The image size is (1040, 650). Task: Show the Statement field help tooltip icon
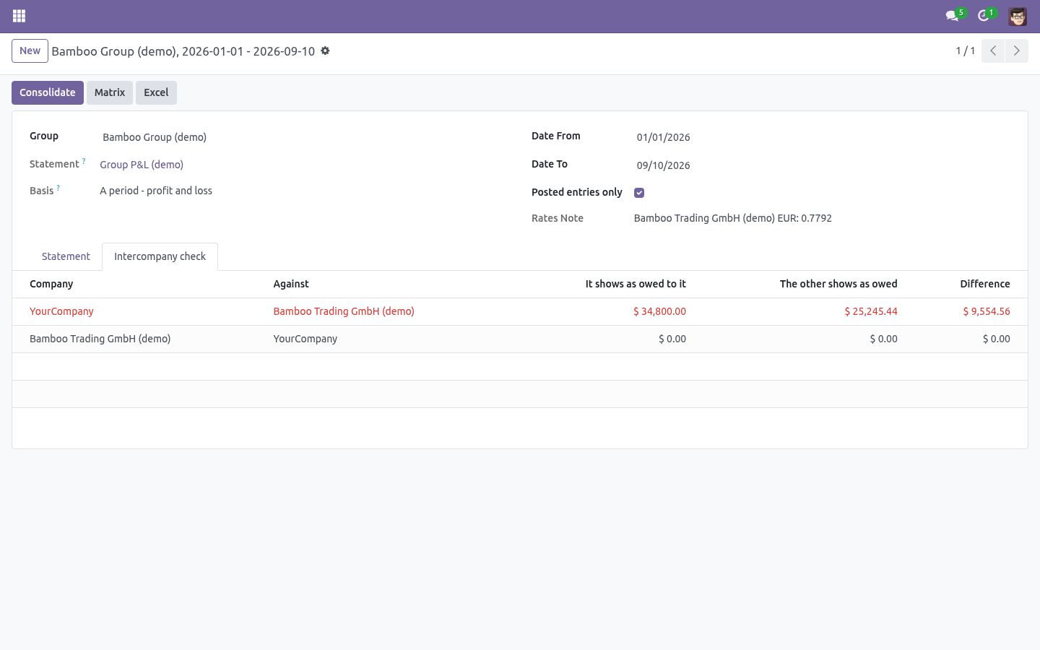(84, 161)
